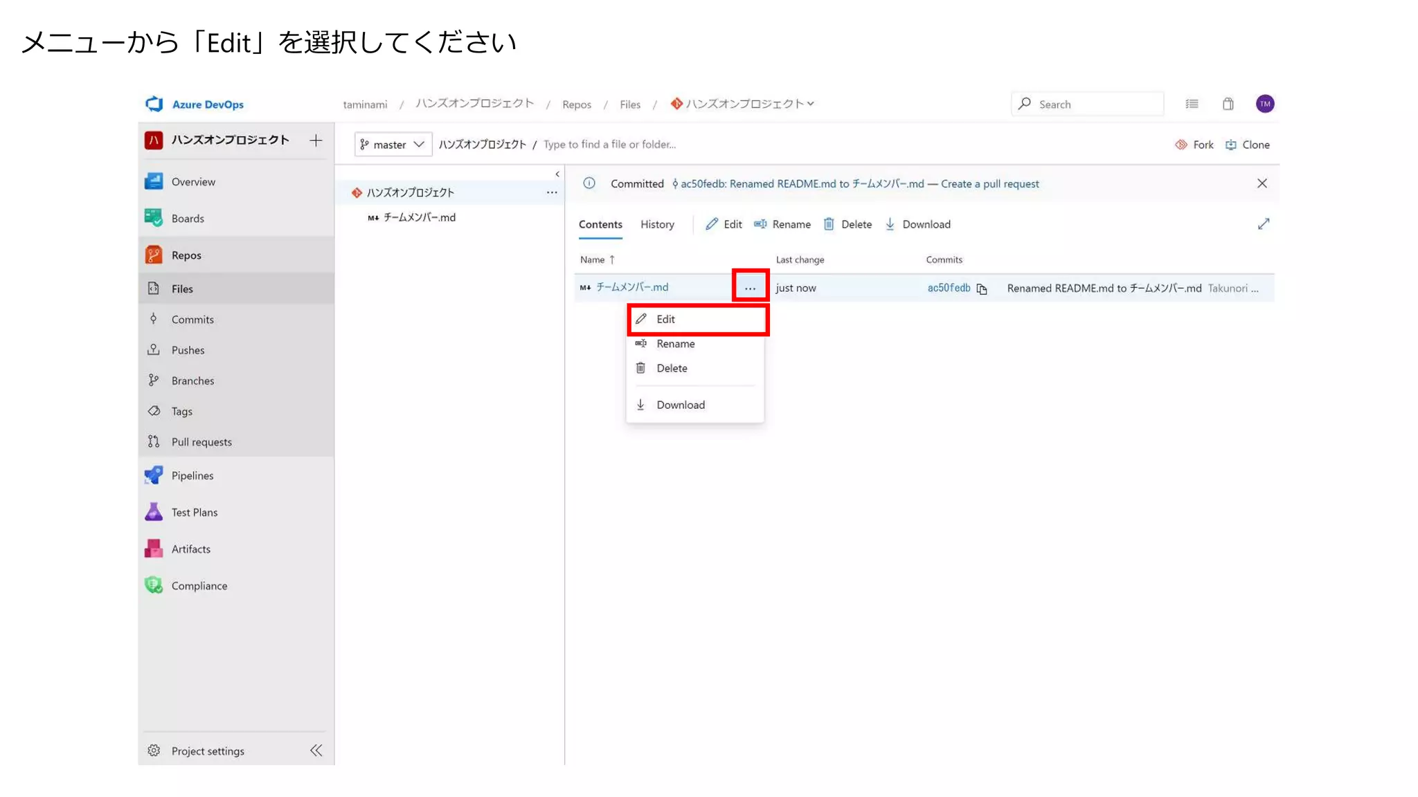The image size is (1418, 797).
Task: Open Pull requests in the sidebar
Action: point(236,441)
